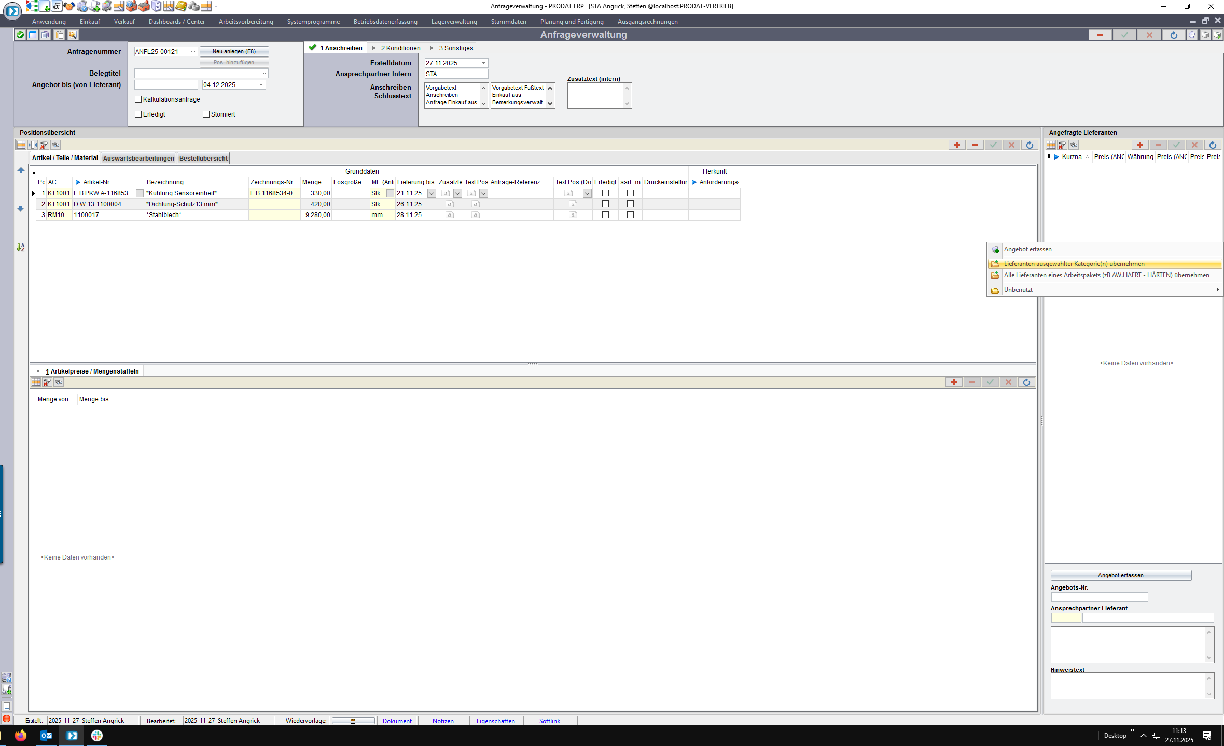The height and width of the screenshot is (746, 1224).
Task: Check Erledigt box for Dichtung-Schutz13 row
Action: 605,204
